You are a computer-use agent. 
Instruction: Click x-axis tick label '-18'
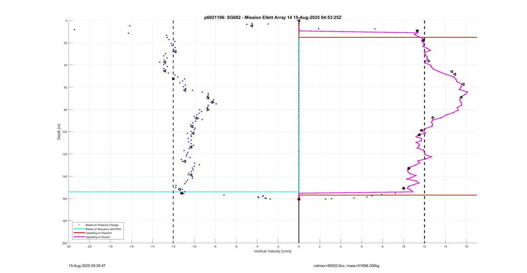pyautogui.click(x=111, y=247)
